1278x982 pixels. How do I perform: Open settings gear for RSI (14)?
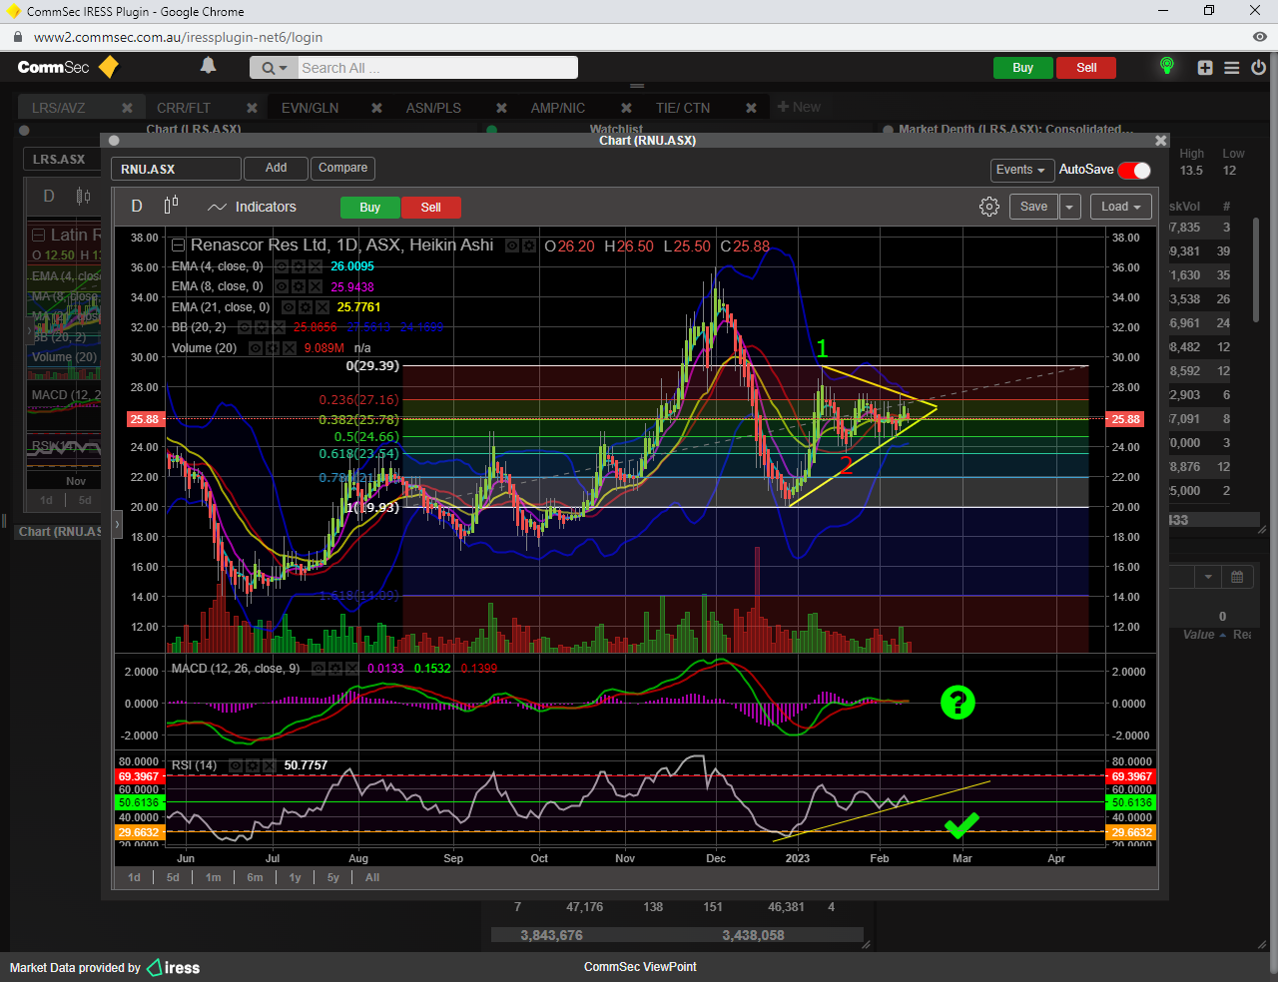pos(252,765)
